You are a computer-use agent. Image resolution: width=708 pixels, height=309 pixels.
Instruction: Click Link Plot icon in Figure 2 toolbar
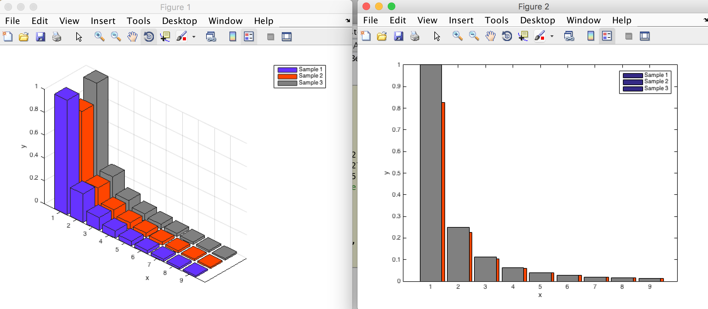coord(569,36)
